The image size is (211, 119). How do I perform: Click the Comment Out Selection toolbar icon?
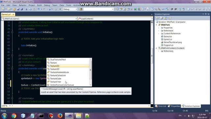[x=180, y=9]
